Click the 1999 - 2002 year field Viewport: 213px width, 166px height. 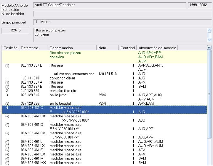pyautogui.click(x=200, y=5)
